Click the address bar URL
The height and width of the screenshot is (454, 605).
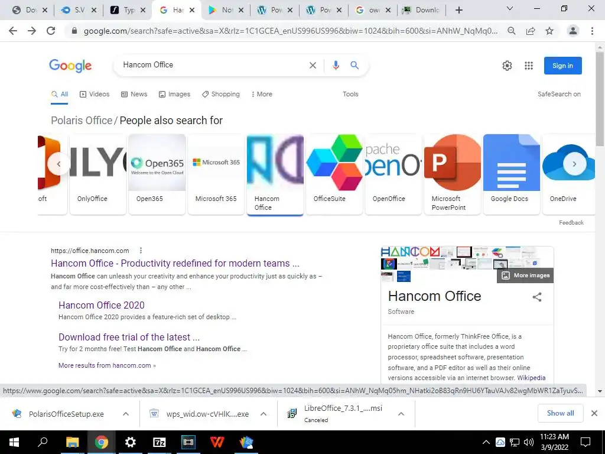tap(290, 31)
